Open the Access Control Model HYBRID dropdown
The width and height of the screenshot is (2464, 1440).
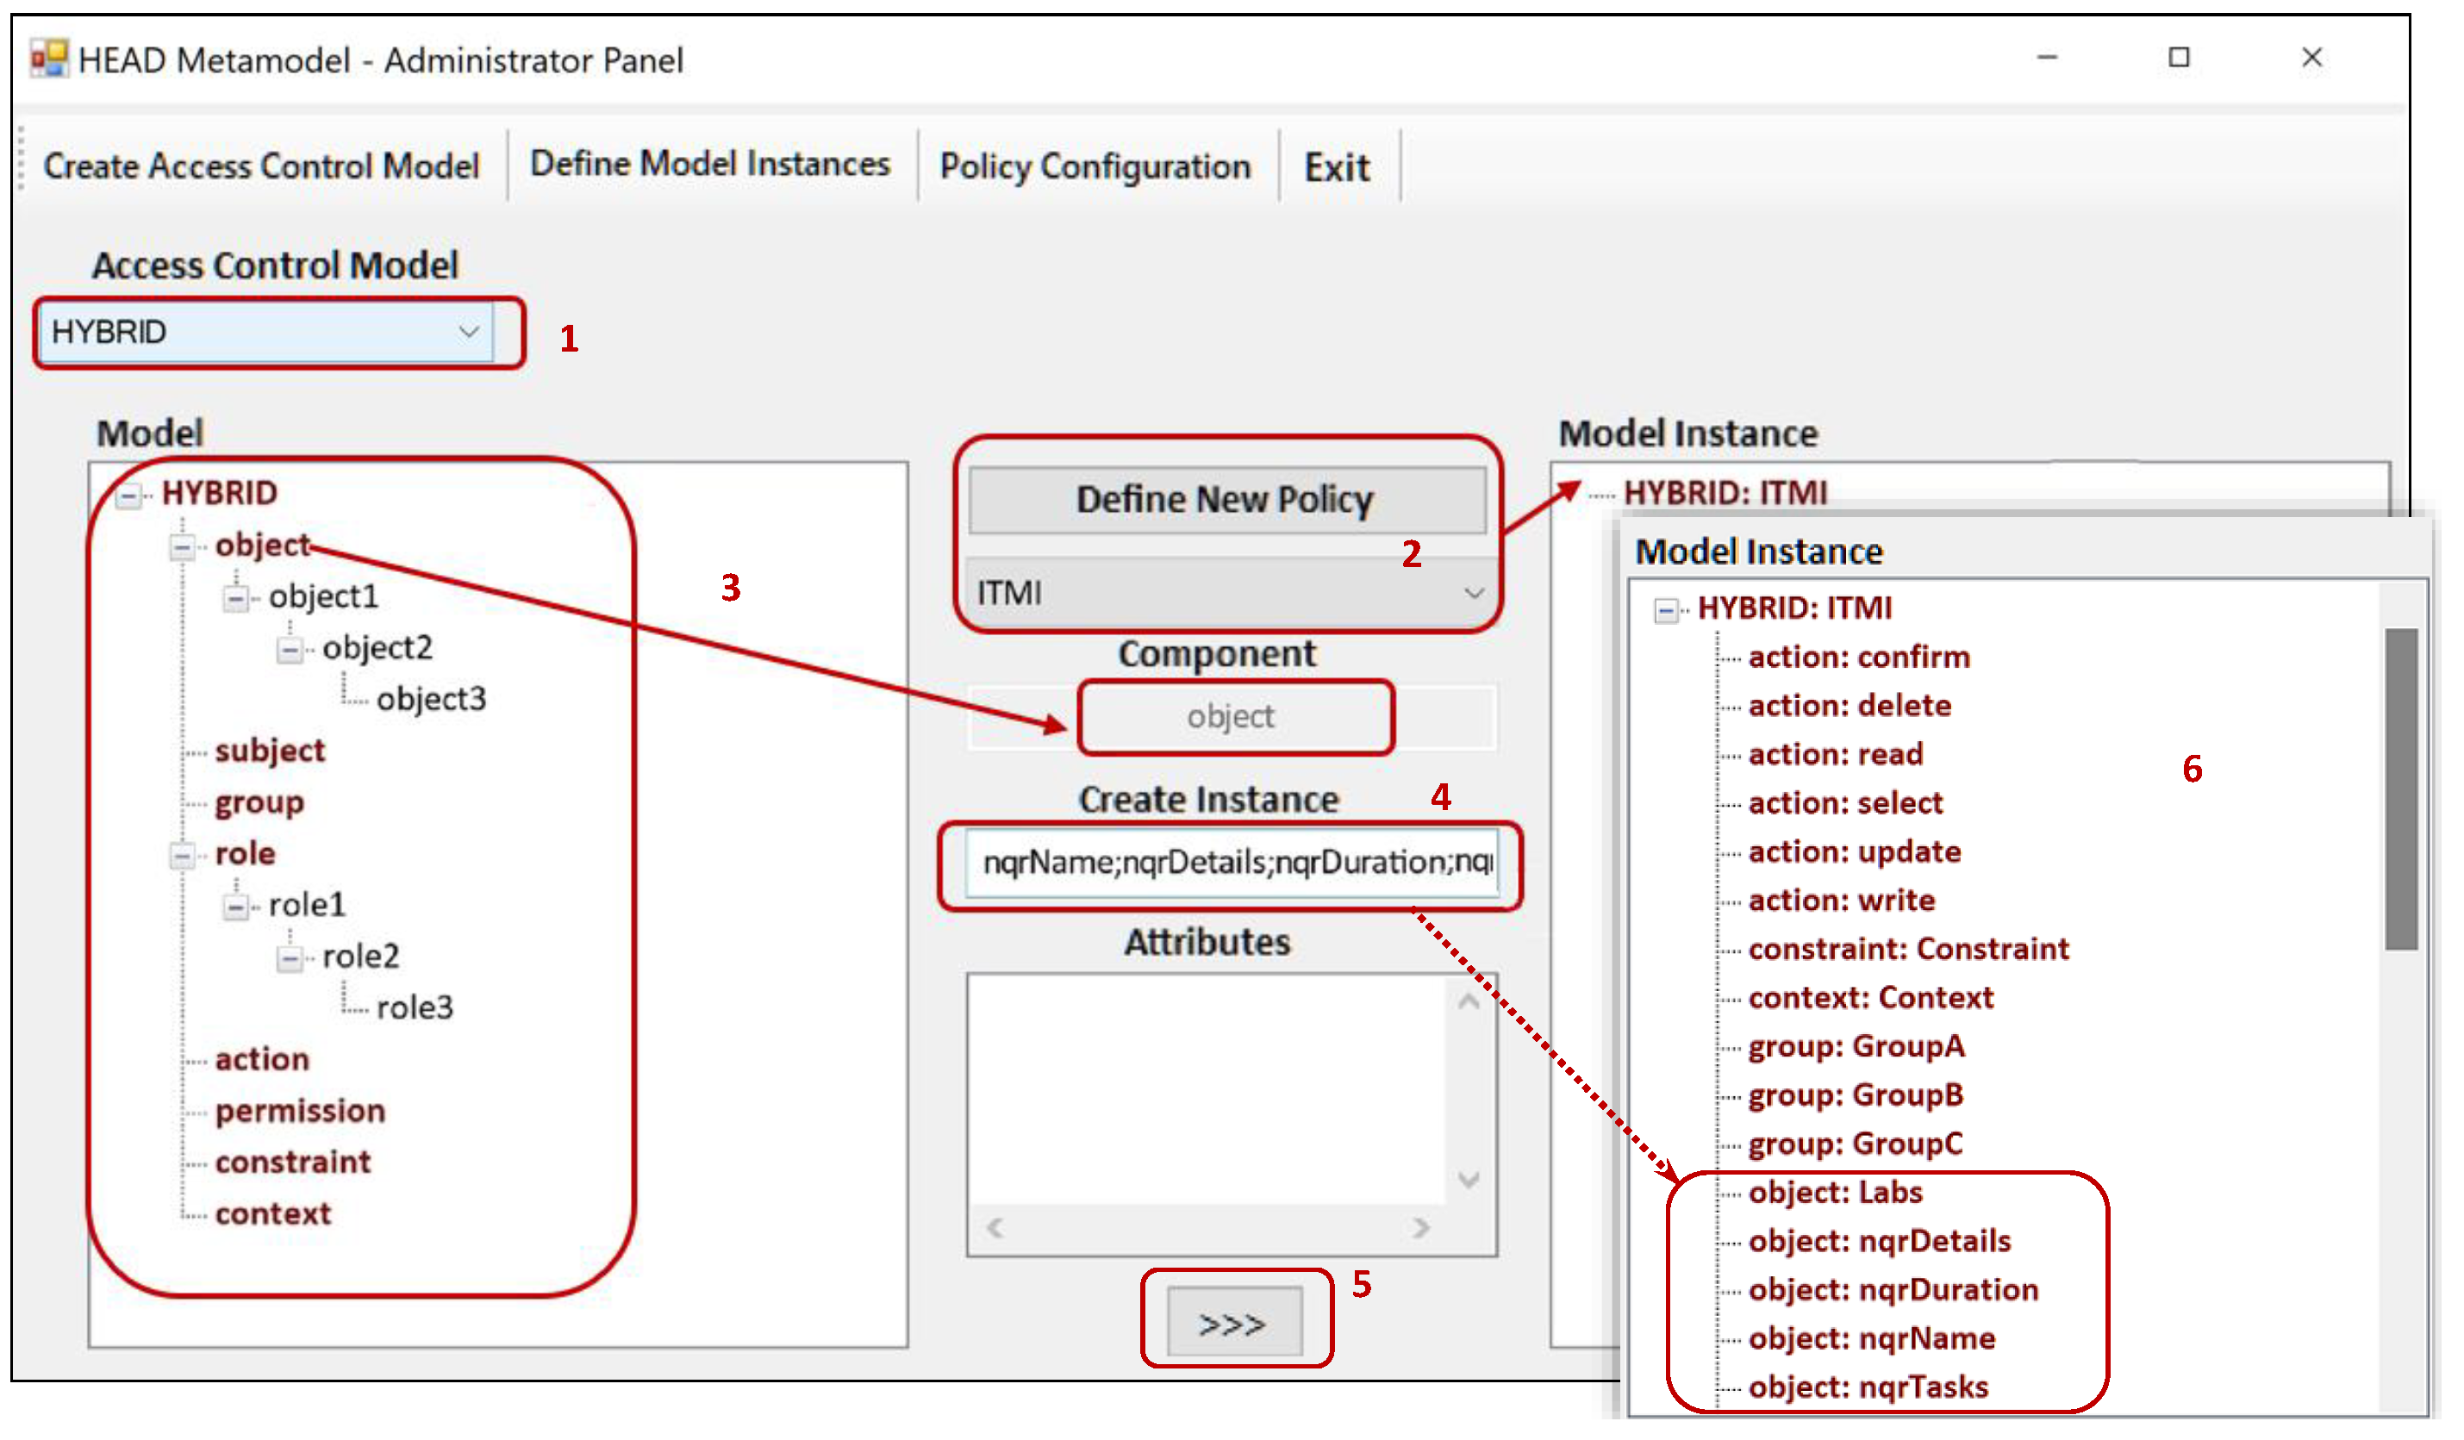[x=470, y=333]
